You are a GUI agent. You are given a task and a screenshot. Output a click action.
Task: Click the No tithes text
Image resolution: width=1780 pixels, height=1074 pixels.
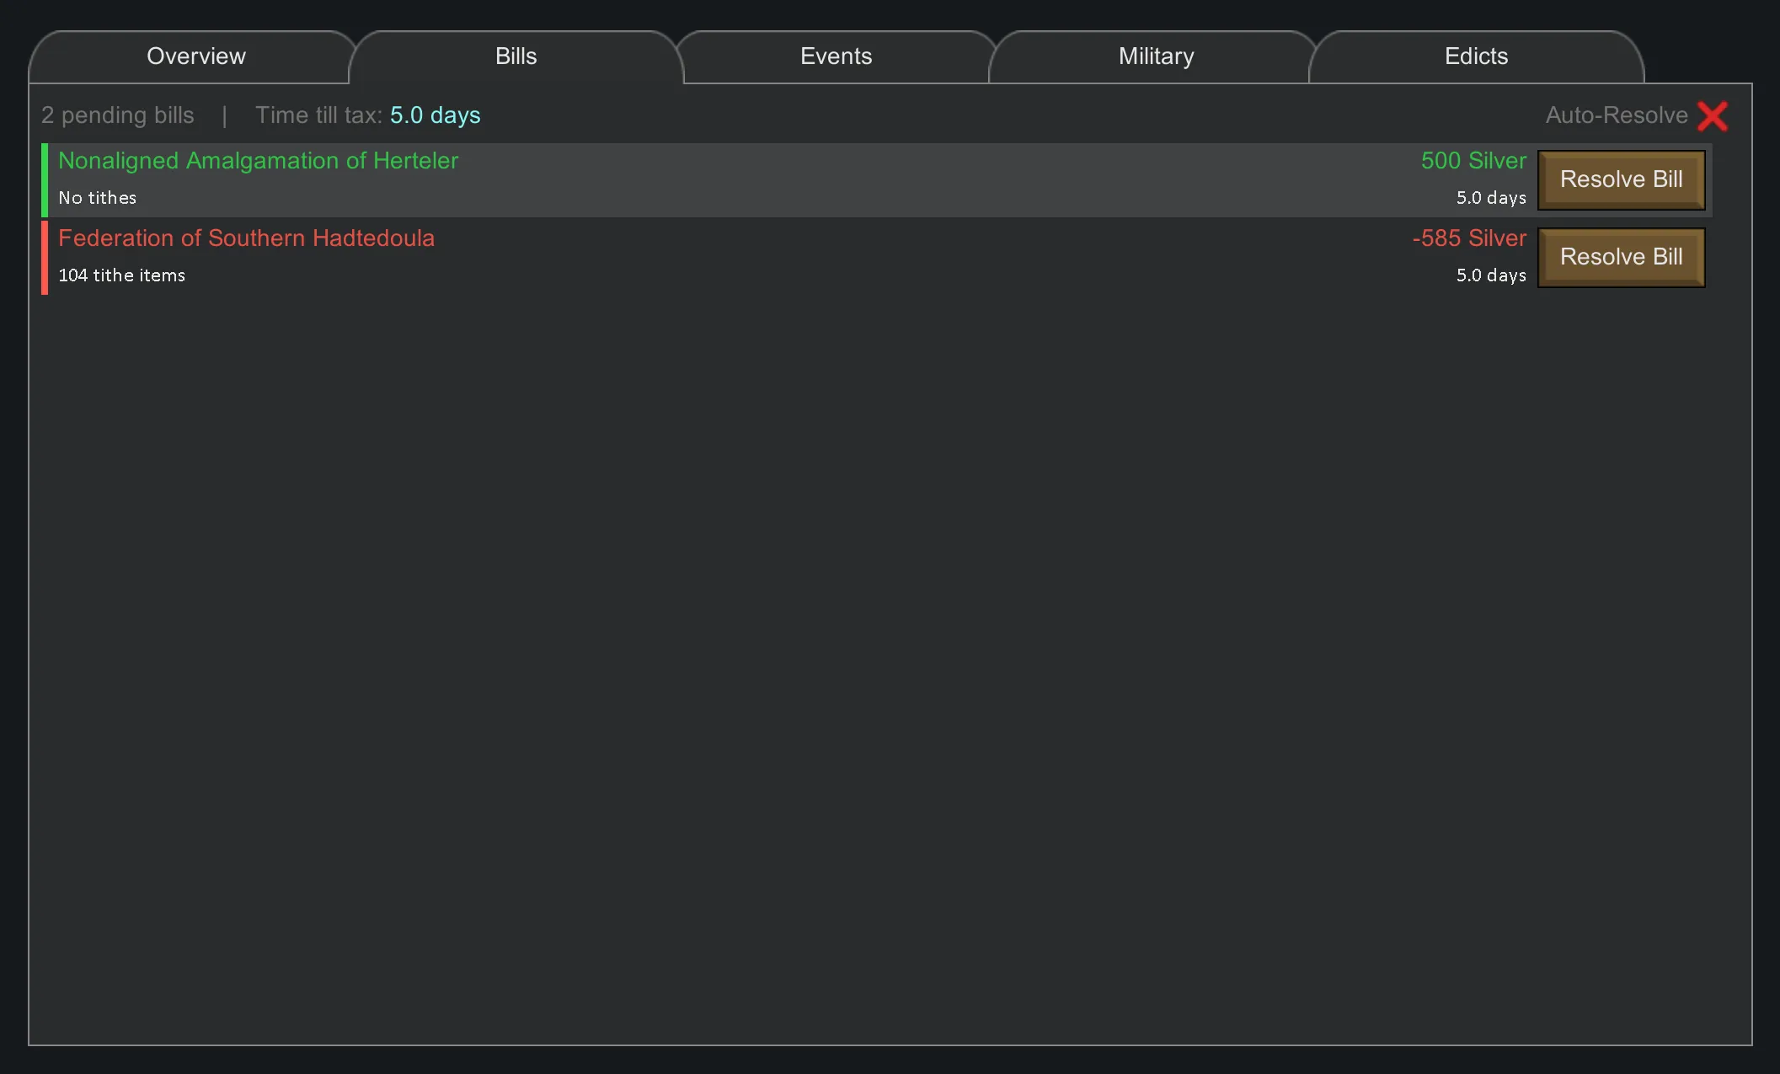click(x=97, y=198)
